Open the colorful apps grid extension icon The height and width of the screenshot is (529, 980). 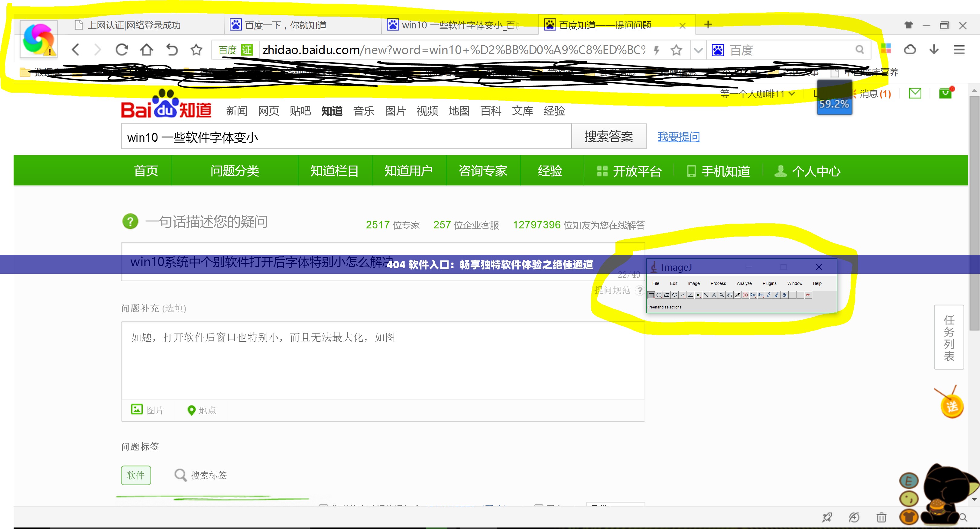pyautogui.click(x=886, y=48)
